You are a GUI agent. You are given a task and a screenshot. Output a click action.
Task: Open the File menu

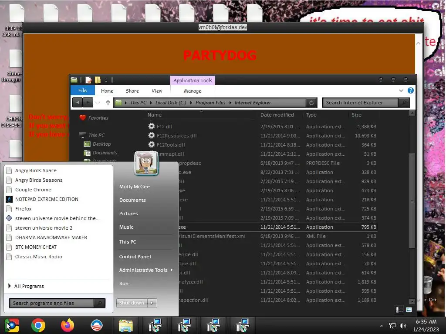(82, 90)
